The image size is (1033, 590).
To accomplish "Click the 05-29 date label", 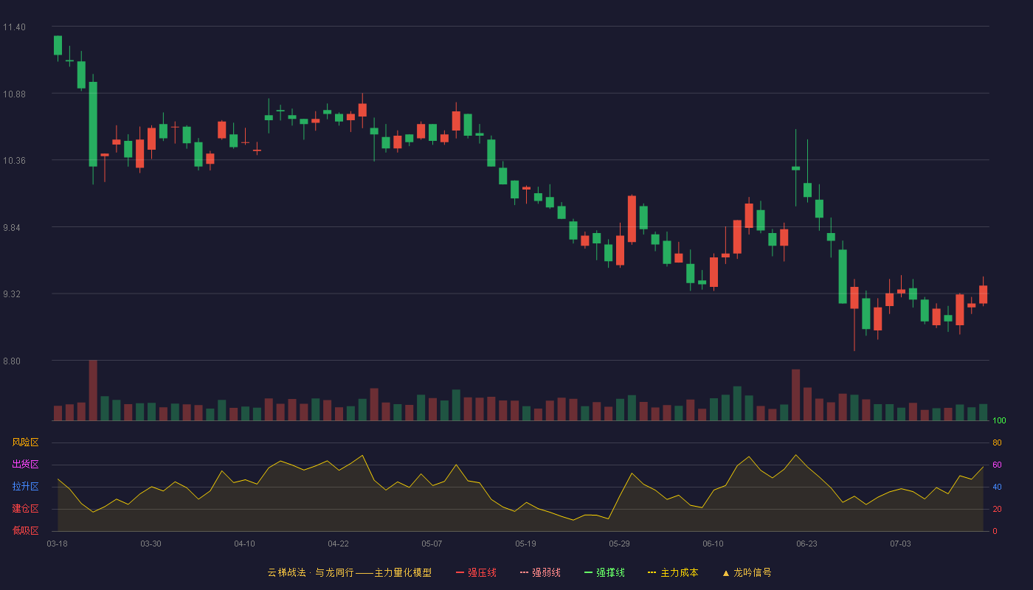I will click(x=619, y=544).
